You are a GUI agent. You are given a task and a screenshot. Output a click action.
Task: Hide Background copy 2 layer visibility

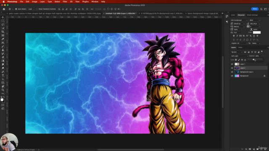click(x=232, y=72)
